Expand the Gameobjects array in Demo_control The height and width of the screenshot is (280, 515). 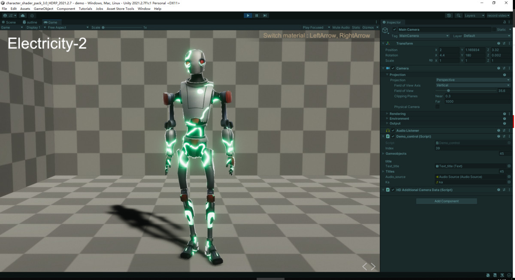(383, 153)
